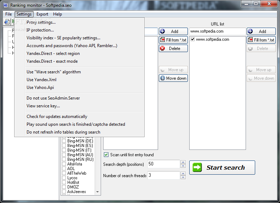Check Bing-MSN (DE) search engine

click(64, 141)
